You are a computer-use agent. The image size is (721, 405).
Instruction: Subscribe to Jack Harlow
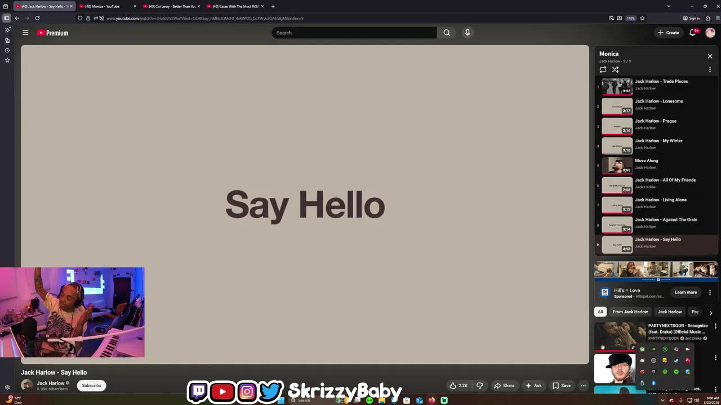(x=91, y=385)
